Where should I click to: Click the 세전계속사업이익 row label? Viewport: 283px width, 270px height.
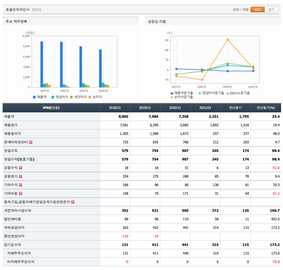click(17, 210)
